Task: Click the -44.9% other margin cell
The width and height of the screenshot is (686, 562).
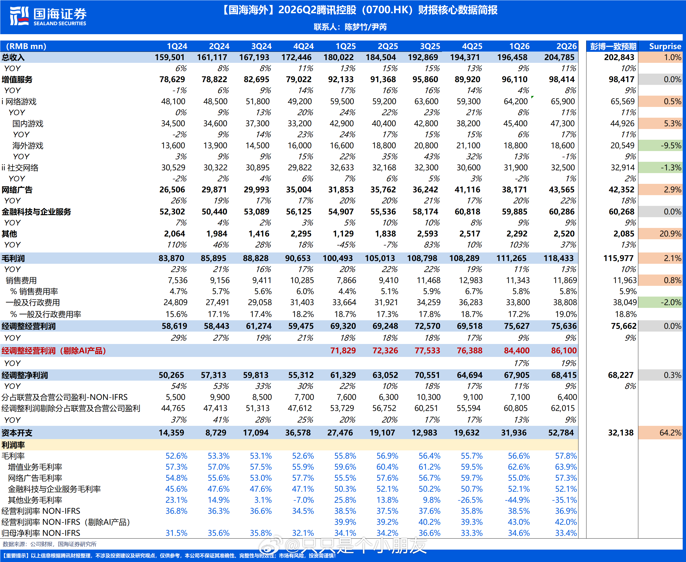Action: [517, 500]
